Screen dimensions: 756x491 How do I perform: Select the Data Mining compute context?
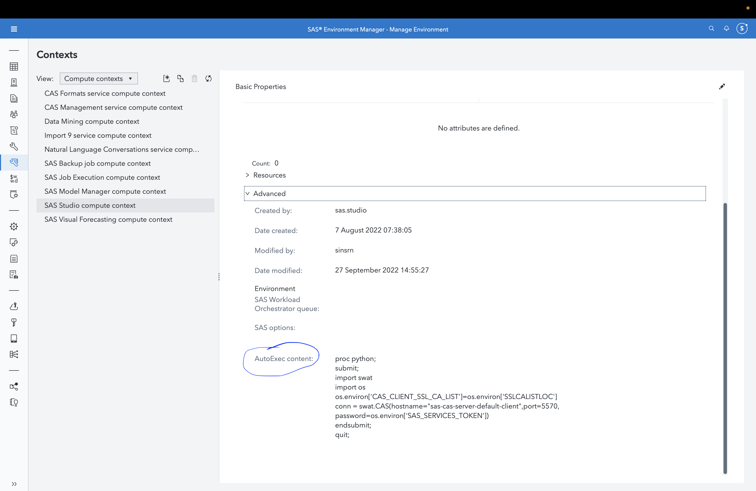tap(91, 121)
